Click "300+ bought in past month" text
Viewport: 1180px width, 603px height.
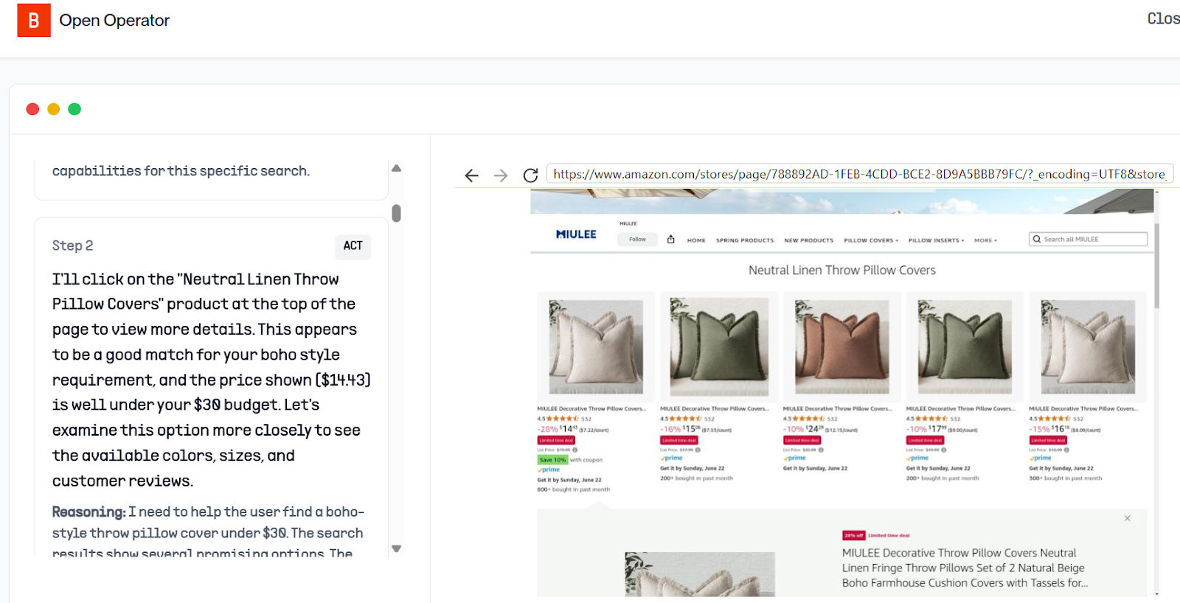1066,478
